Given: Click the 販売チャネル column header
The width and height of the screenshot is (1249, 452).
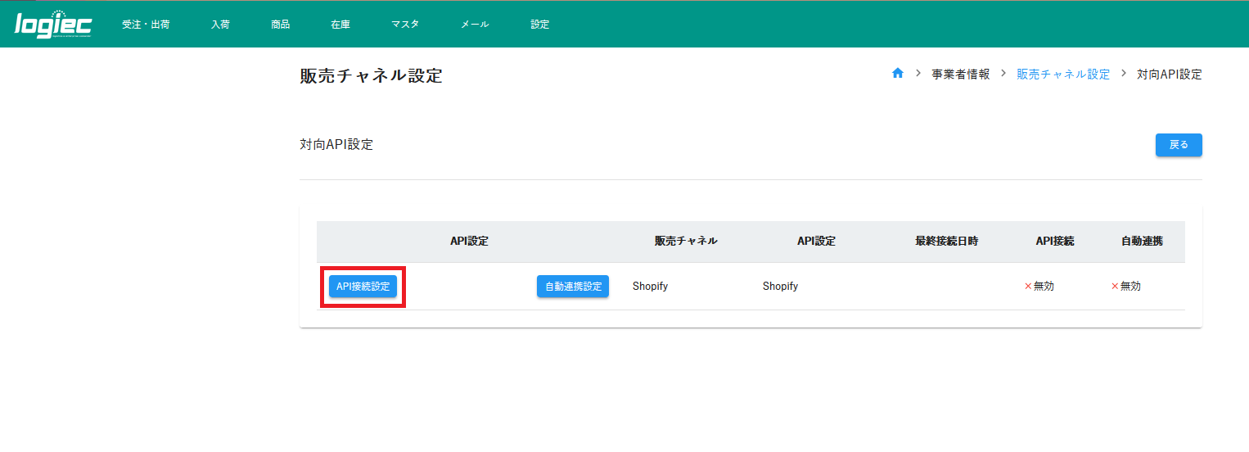Looking at the screenshot, I should [686, 242].
